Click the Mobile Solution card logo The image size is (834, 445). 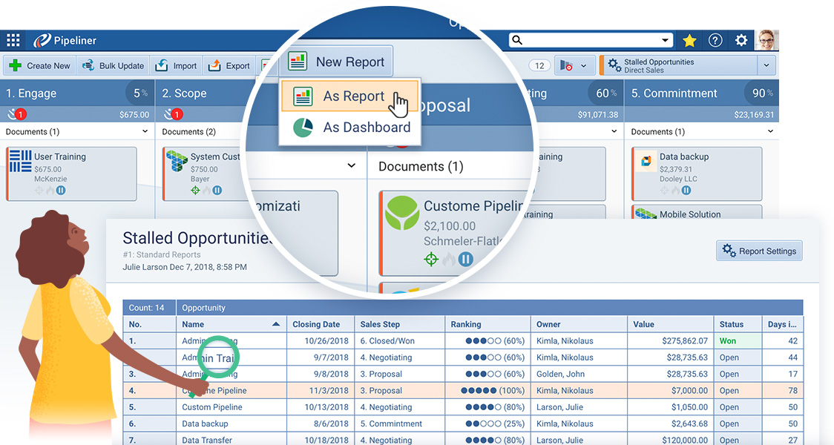tap(646, 214)
